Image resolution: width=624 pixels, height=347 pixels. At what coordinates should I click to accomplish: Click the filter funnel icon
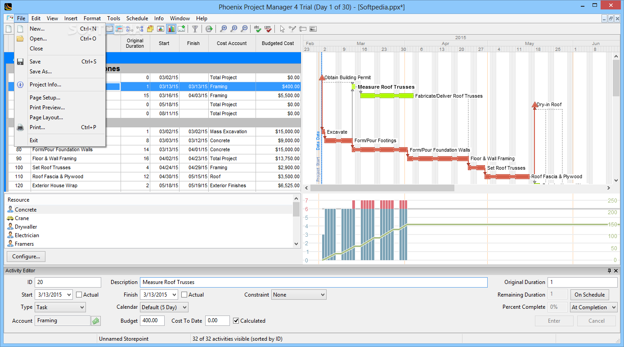point(195,29)
